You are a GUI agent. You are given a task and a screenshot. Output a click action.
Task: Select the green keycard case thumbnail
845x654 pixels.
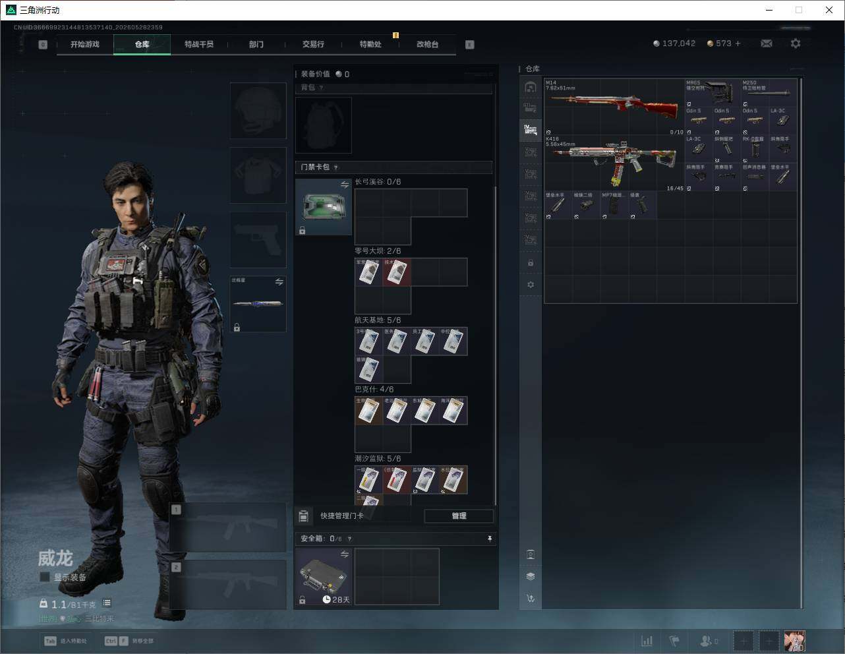pos(324,207)
